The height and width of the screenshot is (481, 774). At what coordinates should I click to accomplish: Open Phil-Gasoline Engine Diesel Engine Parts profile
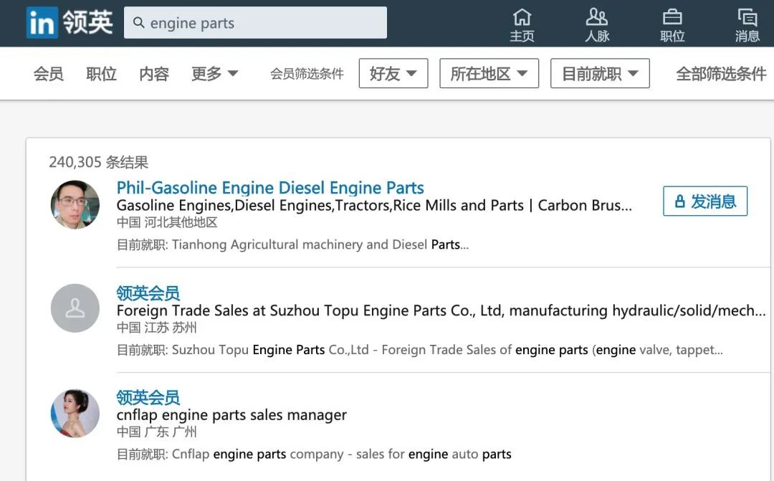270,188
